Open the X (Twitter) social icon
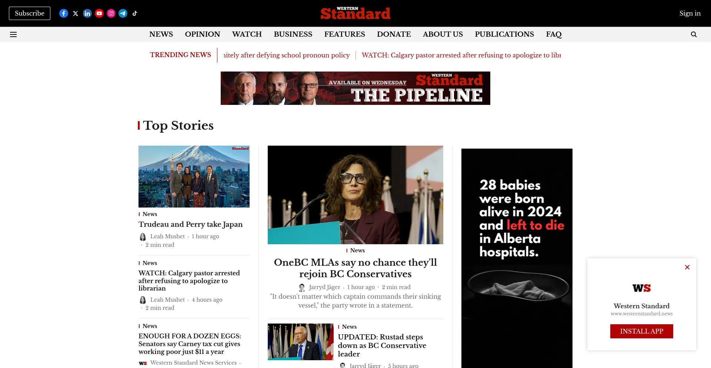This screenshot has height=368, width=711. pos(76,13)
